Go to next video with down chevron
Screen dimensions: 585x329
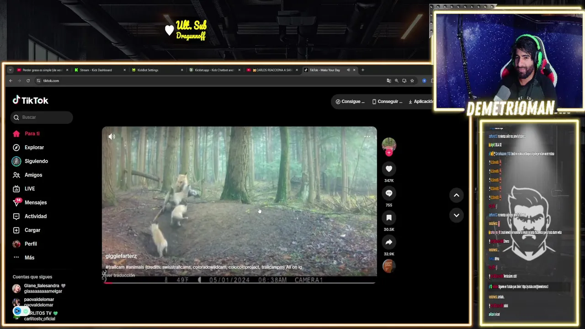pos(456,215)
